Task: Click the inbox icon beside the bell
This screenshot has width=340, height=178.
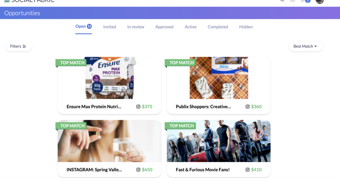Action: (293, 1)
